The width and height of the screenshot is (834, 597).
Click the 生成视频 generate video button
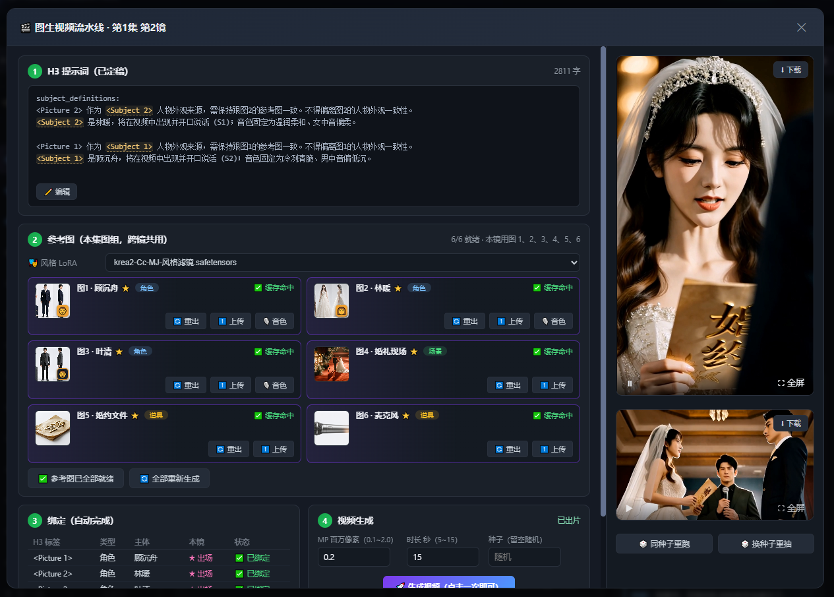tap(448, 582)
